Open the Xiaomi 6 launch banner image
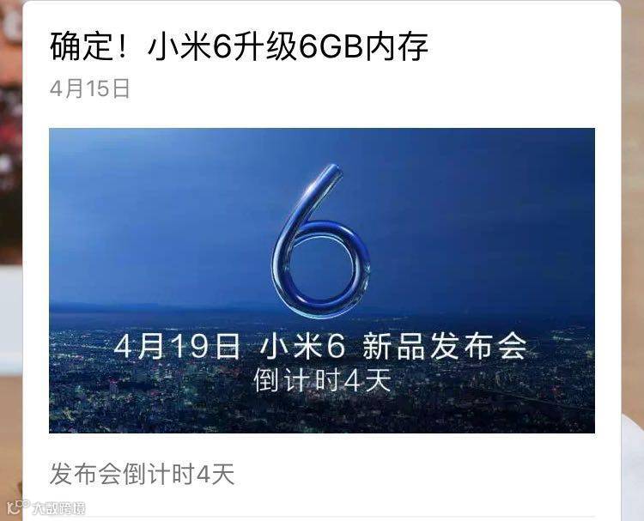 tap(322, 281)
